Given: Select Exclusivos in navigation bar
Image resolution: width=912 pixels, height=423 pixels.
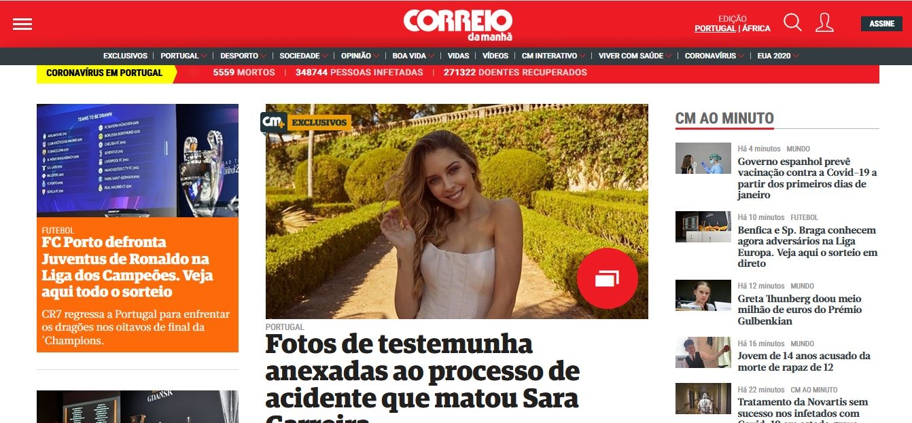Looking at the screenshot, I should pyautogui.click(x=125, y=56).
